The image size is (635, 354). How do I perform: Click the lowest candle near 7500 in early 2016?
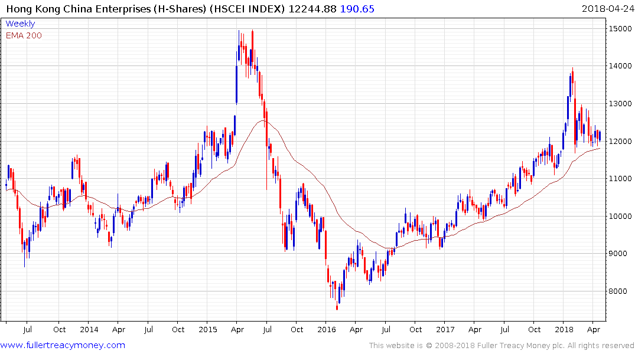click(337, 305)
